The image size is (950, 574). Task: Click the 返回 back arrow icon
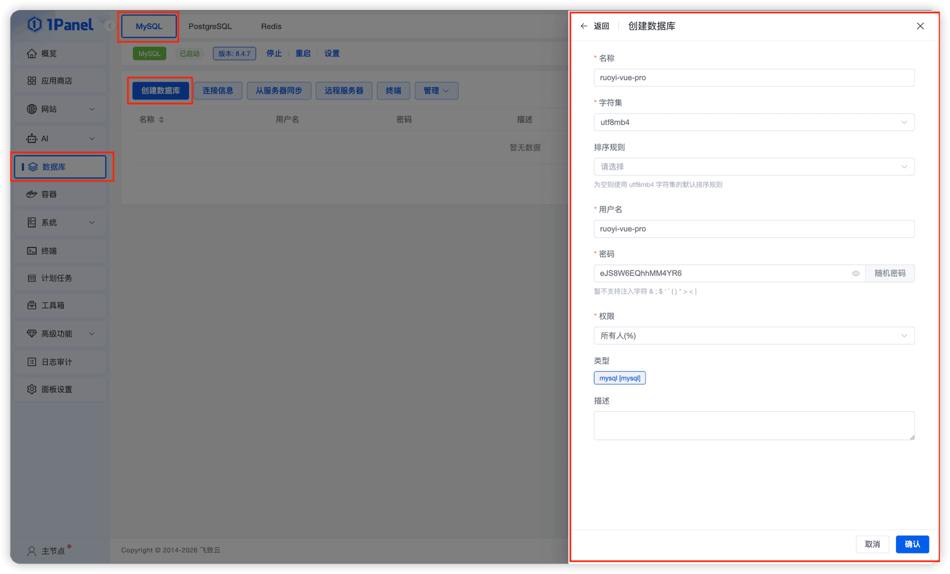584,26
